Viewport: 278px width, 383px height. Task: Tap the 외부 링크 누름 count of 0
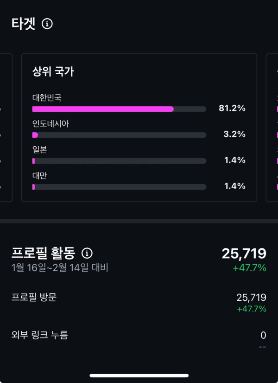pyautogui.click(x=263, y=335)
